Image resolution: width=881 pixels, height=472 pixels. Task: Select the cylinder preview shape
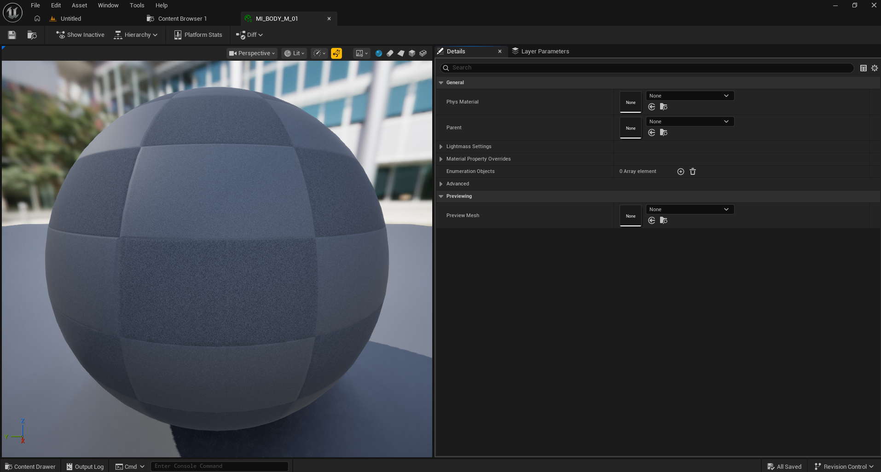click(389, 53)
